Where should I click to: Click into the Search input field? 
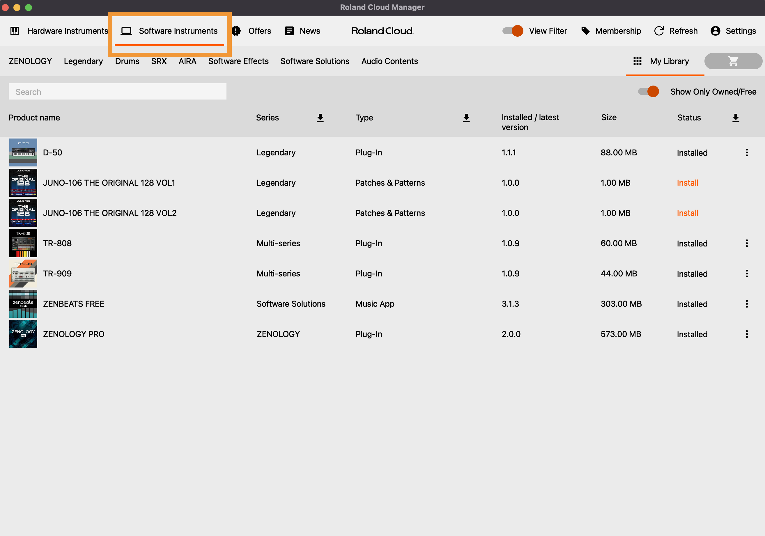(117, 92)
